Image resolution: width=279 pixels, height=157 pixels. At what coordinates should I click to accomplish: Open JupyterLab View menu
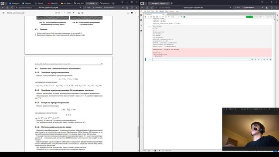(153, 11)
